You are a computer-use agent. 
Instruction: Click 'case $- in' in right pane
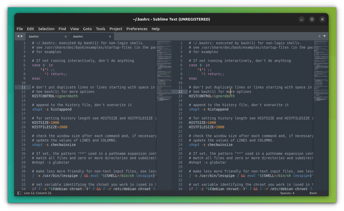point(199,65)
